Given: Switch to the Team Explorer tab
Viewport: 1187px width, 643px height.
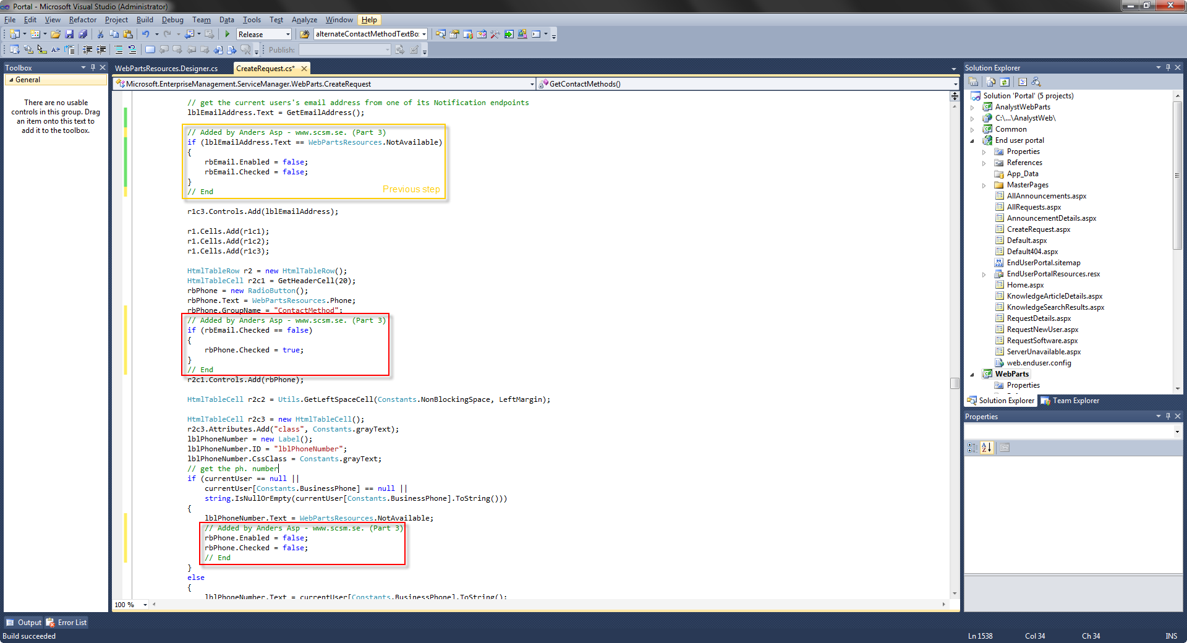Looking at the screenshot, I should coord(1071,401).
